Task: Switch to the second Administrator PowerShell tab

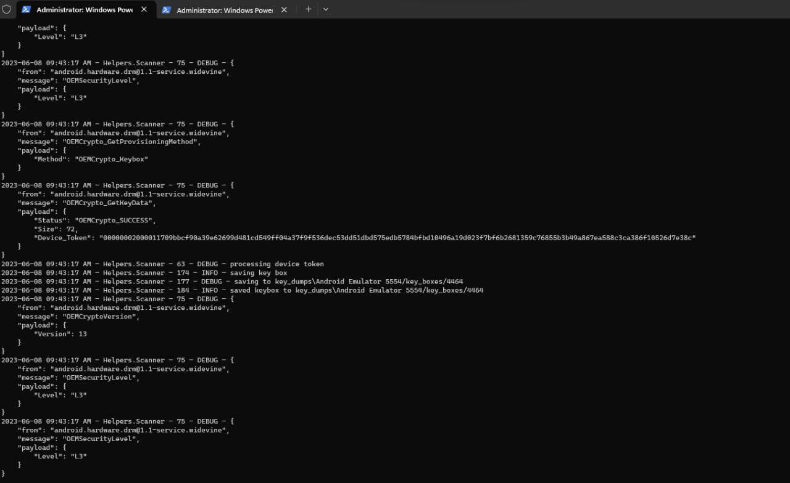Action: coord(225,10)
